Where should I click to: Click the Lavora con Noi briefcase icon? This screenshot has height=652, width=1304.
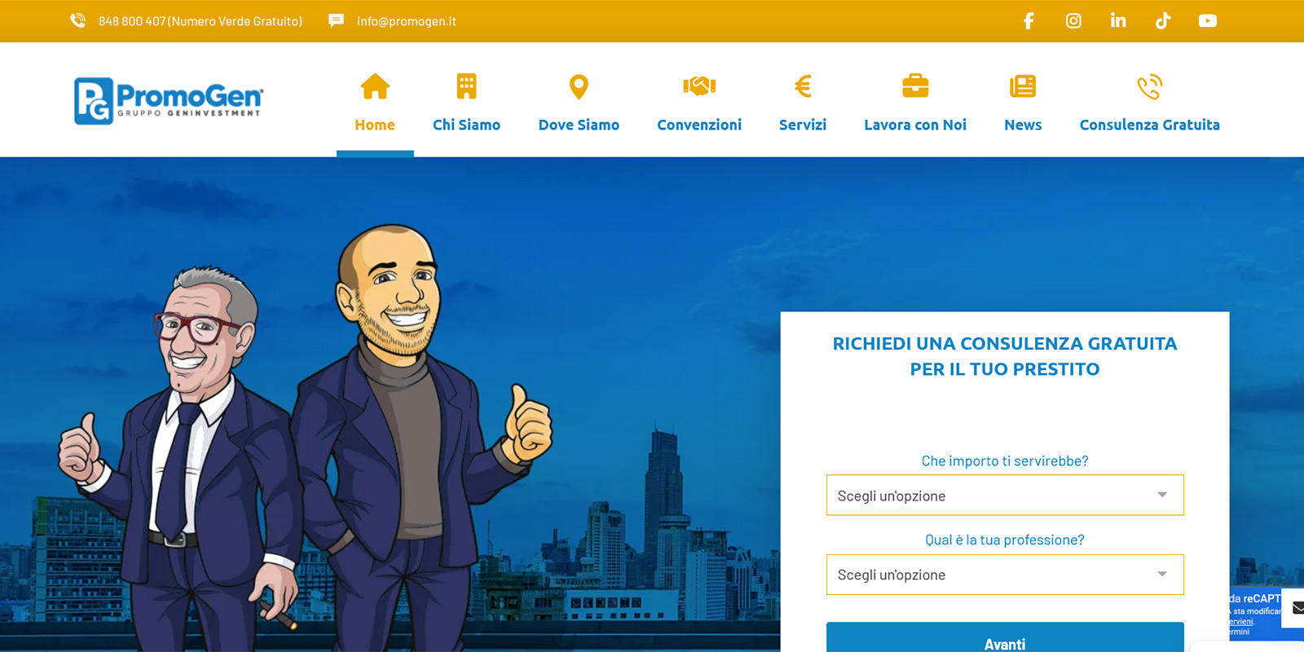tap(915, 86)
